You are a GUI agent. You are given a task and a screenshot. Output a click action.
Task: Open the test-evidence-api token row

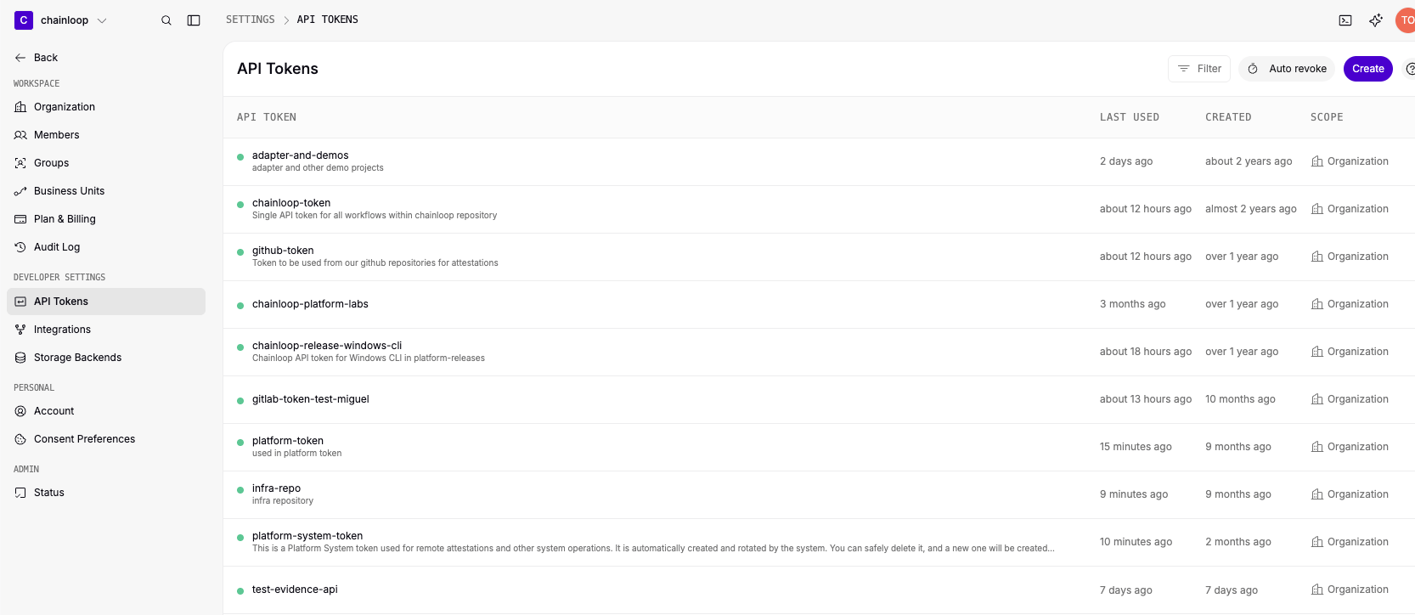pyautogui.click(x=819, y=590)
